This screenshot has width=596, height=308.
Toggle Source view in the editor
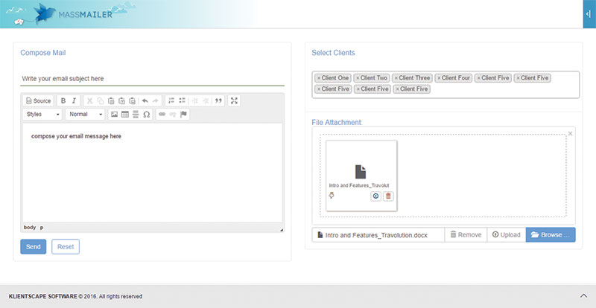(x=39, y=100)
